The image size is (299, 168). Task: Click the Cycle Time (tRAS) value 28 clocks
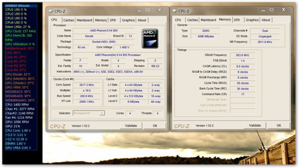coord(243,83)
